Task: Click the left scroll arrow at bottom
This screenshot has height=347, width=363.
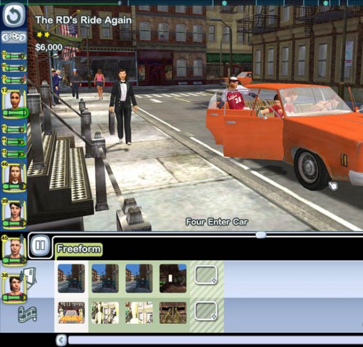Action: pos(61,340)
